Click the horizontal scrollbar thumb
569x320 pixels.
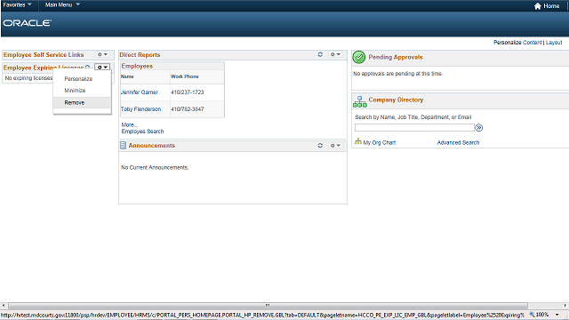[x=268, y=306]
